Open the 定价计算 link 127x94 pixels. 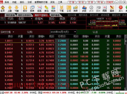pos(72,15)
